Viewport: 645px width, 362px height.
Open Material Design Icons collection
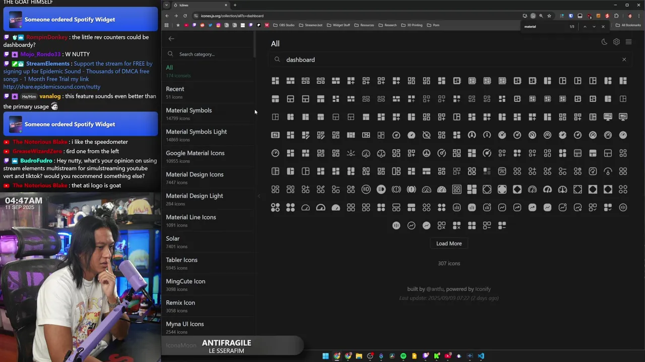pyautogui.click(x=208, y=178)
